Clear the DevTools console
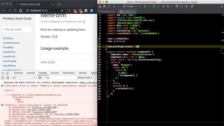This screenshot has height=126, width=224. (x=8, y=78)
